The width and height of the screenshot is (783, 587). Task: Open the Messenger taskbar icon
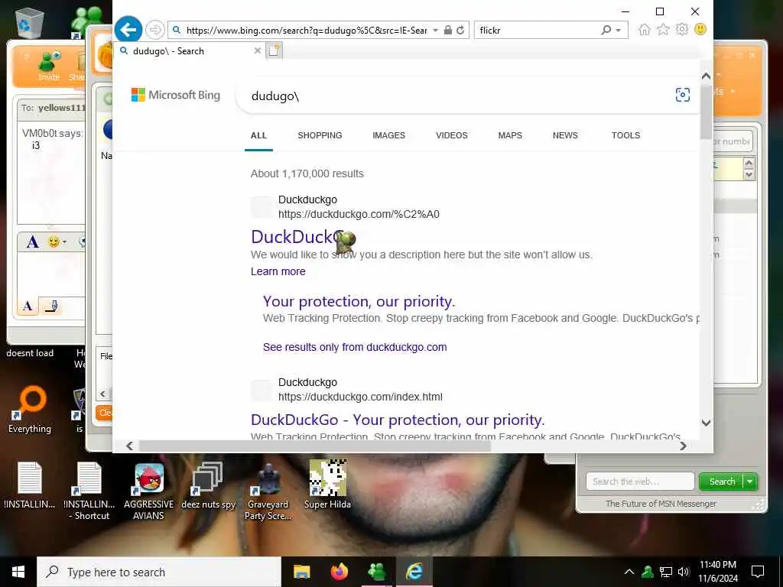[376, 572]
